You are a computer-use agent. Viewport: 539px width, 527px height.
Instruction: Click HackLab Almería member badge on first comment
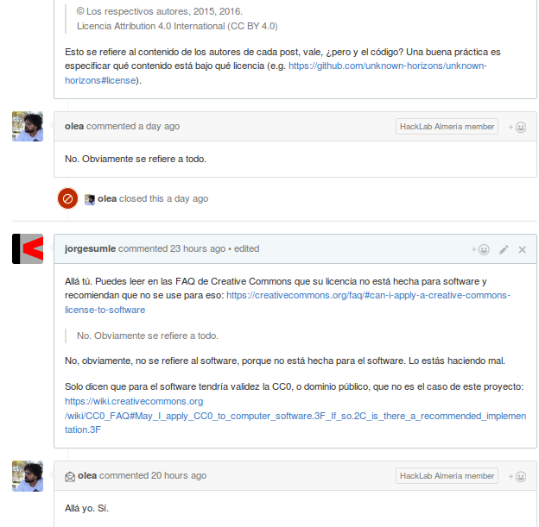click(447, 127)
